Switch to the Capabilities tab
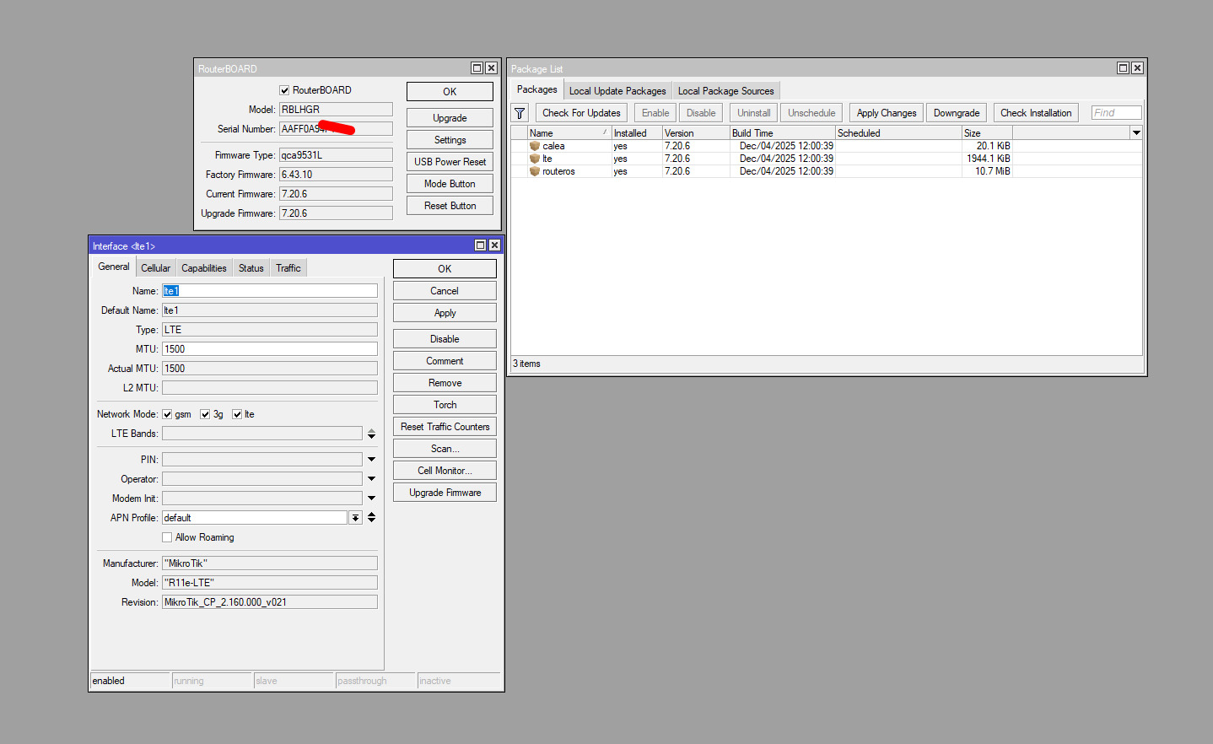 [204, 268]
